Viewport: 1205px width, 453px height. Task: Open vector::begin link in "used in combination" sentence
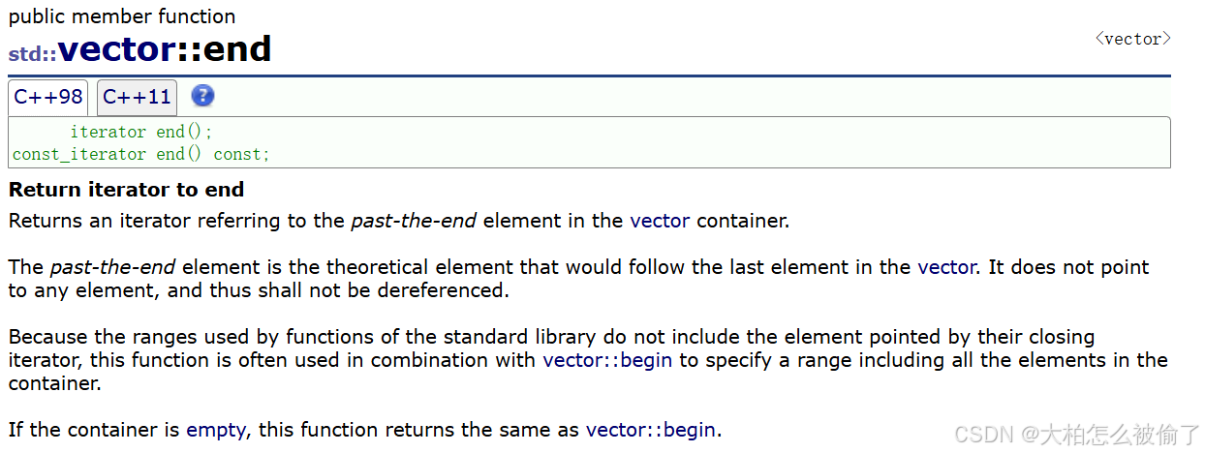(607, 360)
